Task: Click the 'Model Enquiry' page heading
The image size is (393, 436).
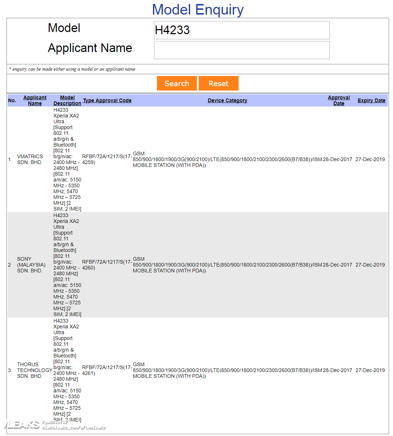Action: (198, 10)
